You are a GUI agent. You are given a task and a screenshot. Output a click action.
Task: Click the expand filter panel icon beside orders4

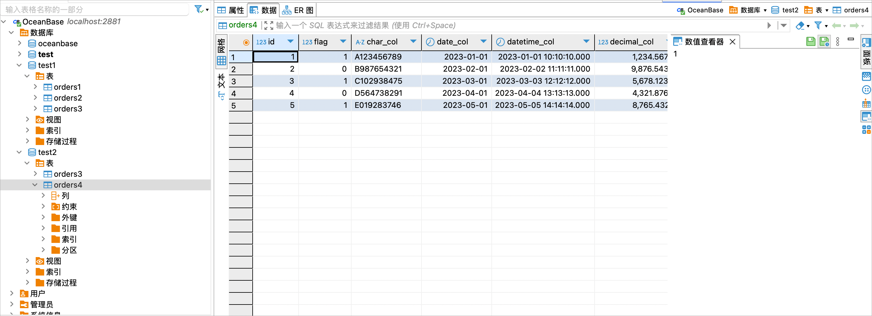point(268,25)
